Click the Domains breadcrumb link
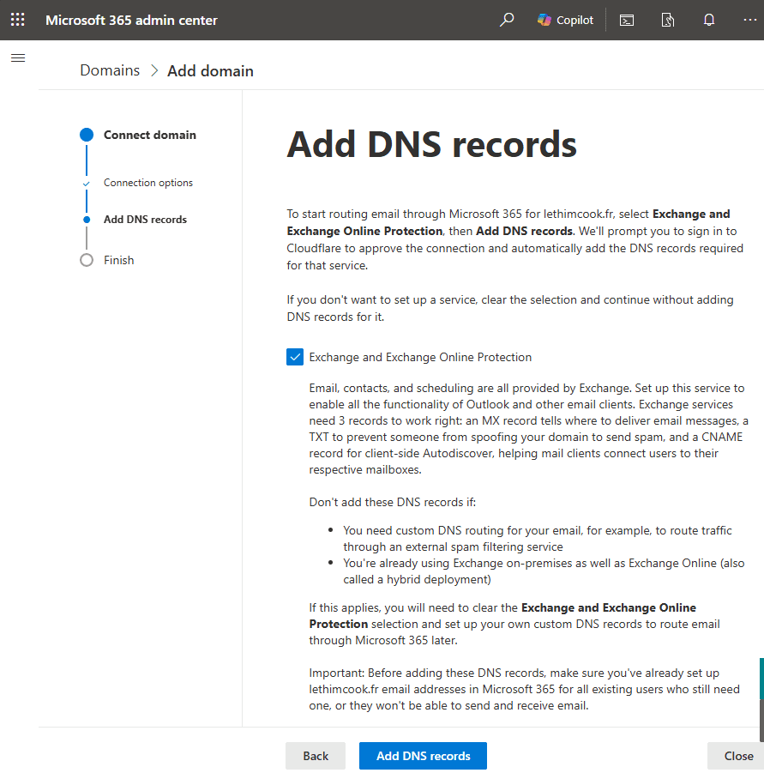 tap(110, 70)
